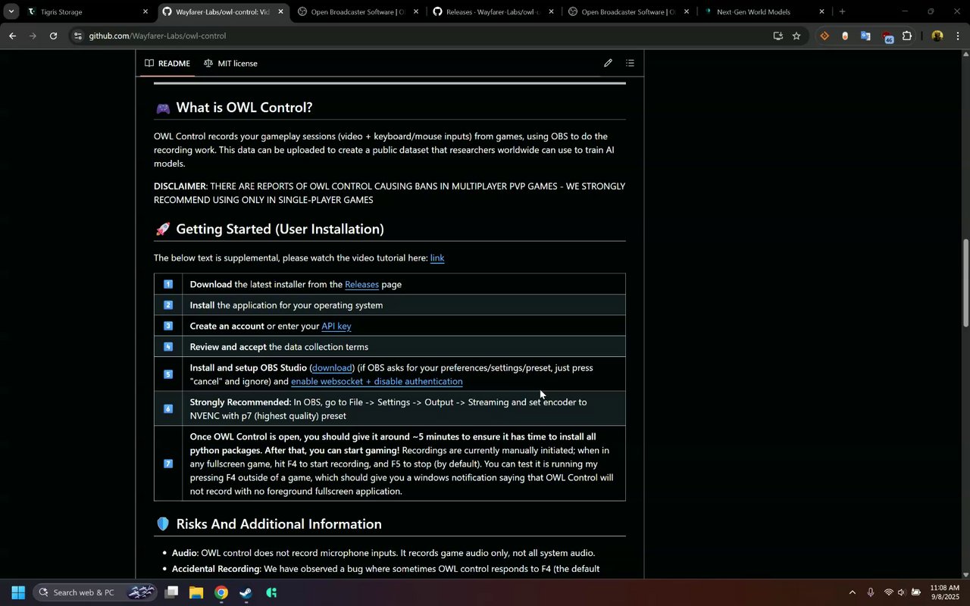Click the pencil edit README icon
The height and width of the screenshot is (606, 970).
(608, 63)
